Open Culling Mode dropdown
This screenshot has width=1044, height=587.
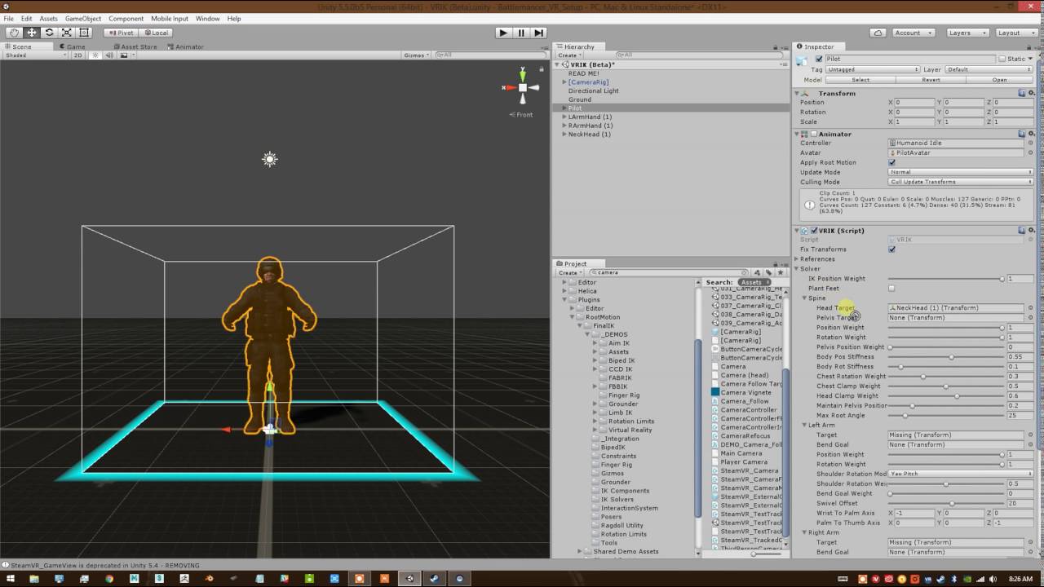961,182
